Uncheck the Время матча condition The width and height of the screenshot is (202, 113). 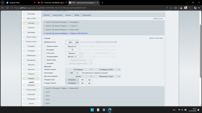(45, 42)
